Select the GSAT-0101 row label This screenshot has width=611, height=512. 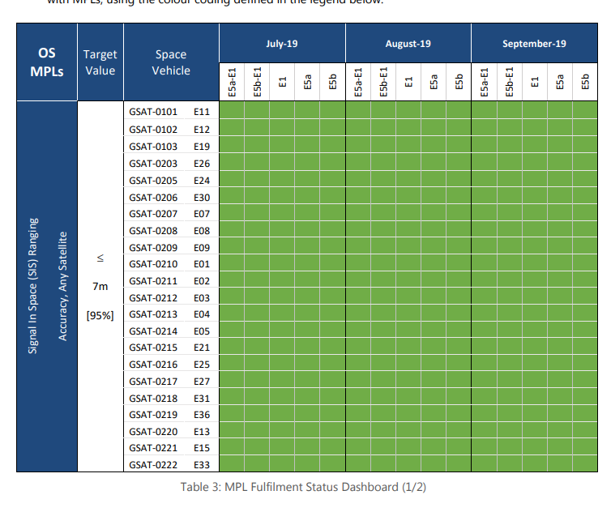[x=153, y=112]
